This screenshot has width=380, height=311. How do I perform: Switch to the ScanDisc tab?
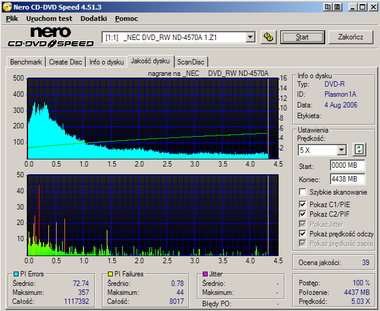tap(191, 62)
